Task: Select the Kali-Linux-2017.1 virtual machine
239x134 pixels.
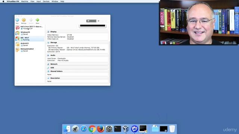Action: [x=30, y=28]
